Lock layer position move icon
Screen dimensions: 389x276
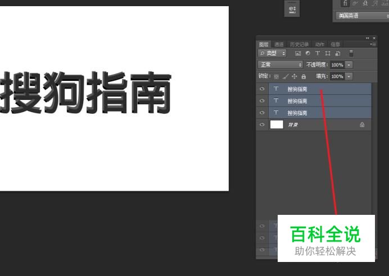[294, 76]
